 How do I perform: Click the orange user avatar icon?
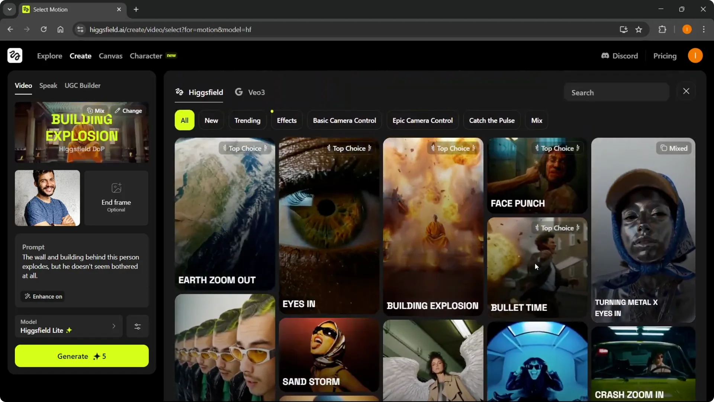pyautogui.click(x=695, y=56)
